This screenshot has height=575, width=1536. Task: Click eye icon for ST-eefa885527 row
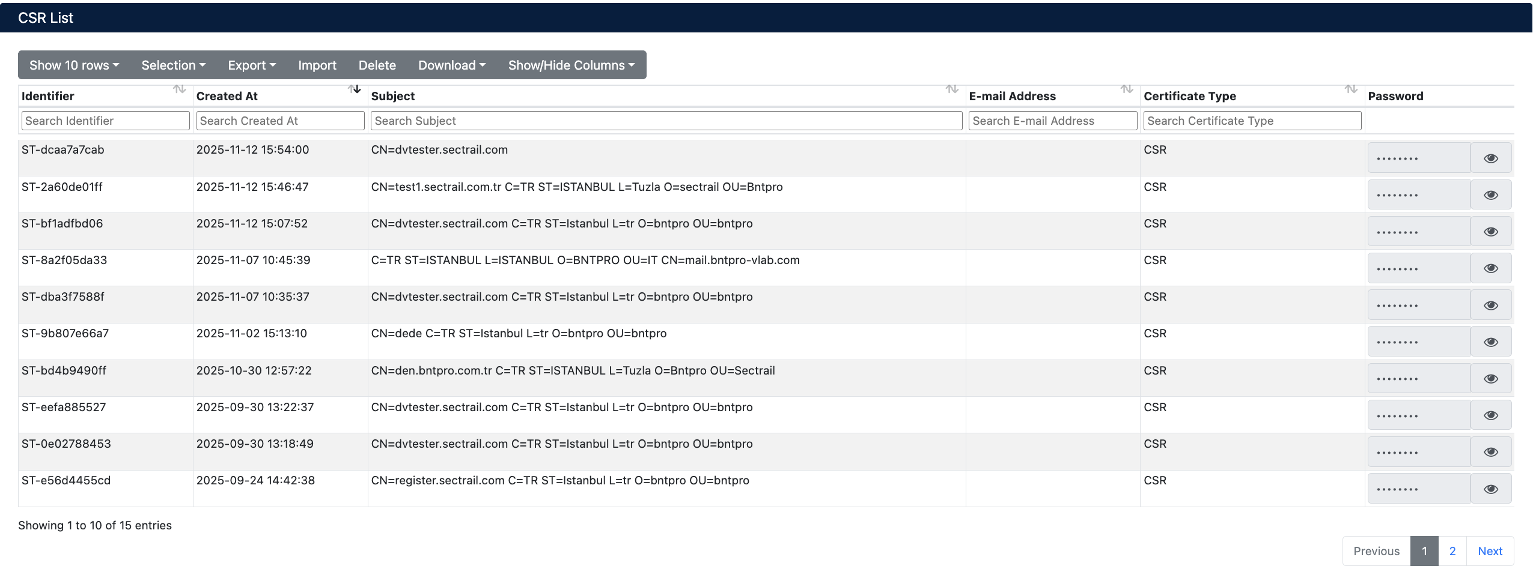(1490, 415)
